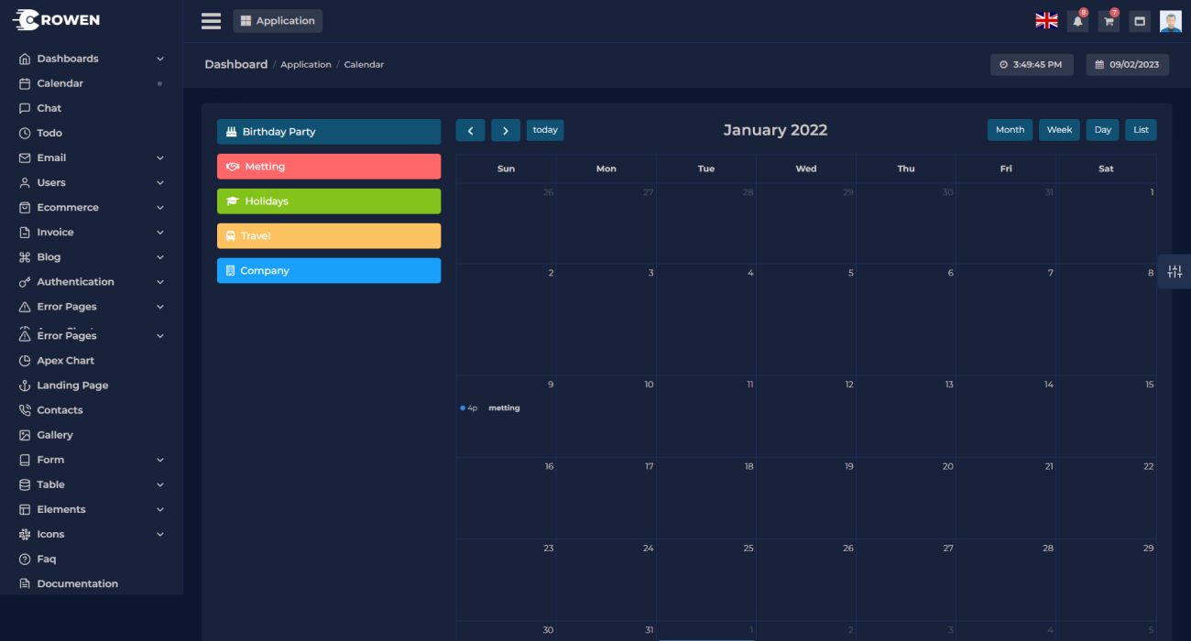Switch calendar to List view

click(1141, 130)
